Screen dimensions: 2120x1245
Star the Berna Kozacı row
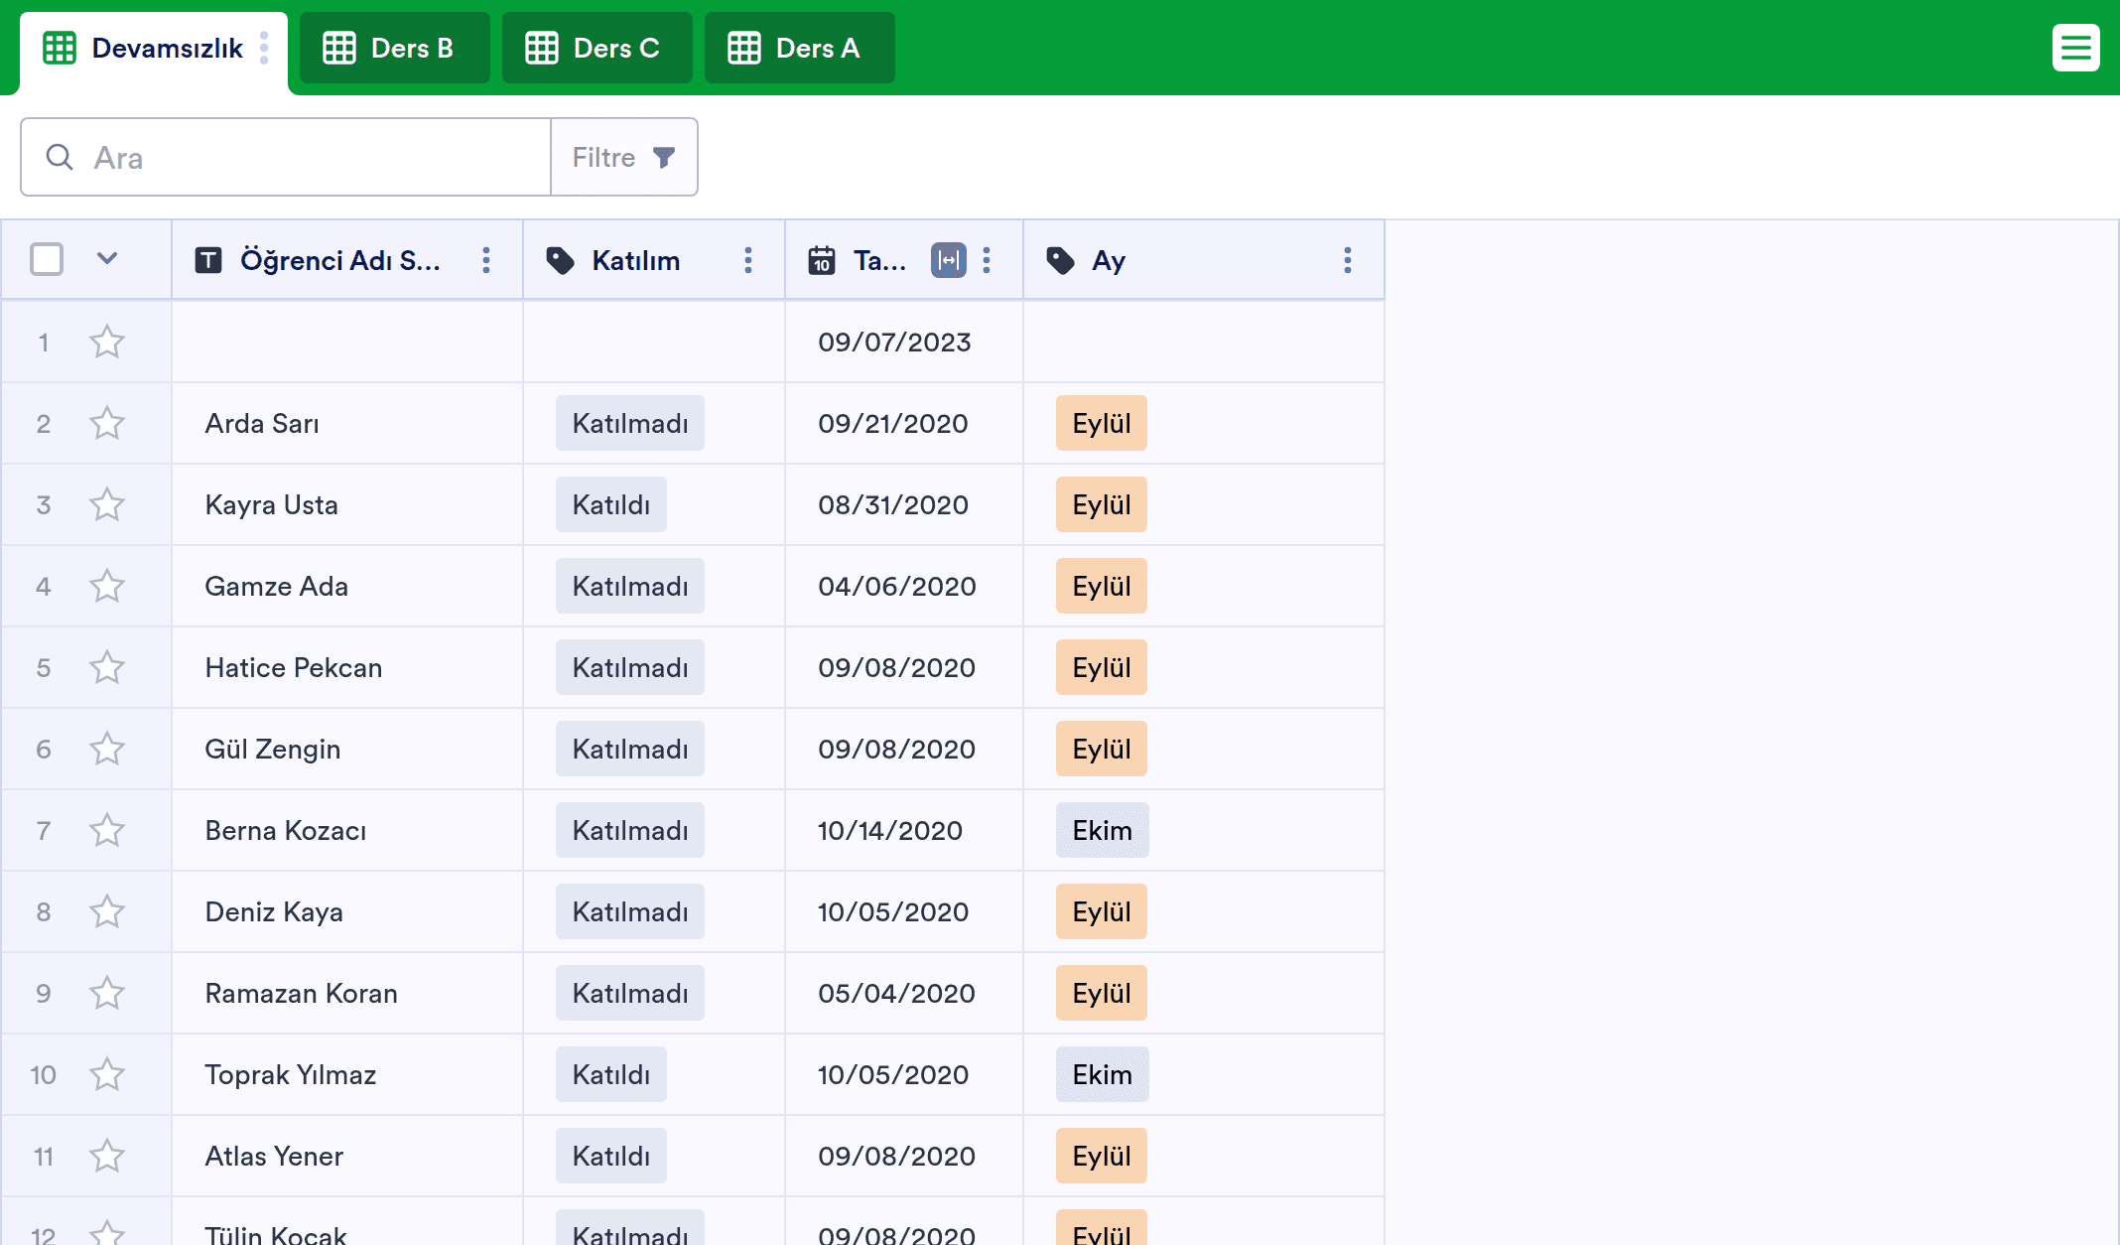107,831
